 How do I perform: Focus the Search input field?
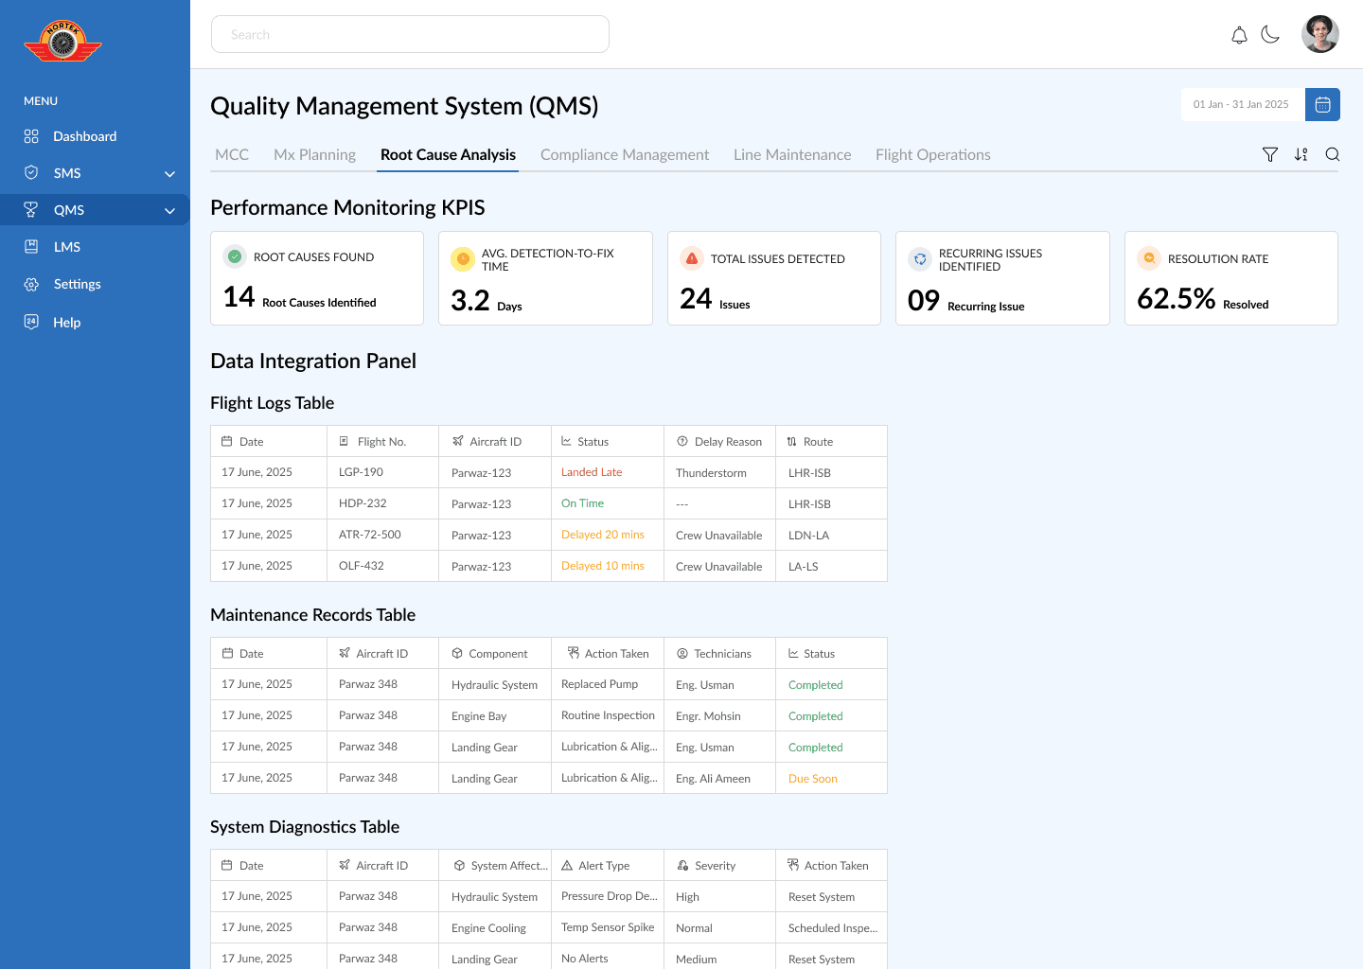click(410, 34)
